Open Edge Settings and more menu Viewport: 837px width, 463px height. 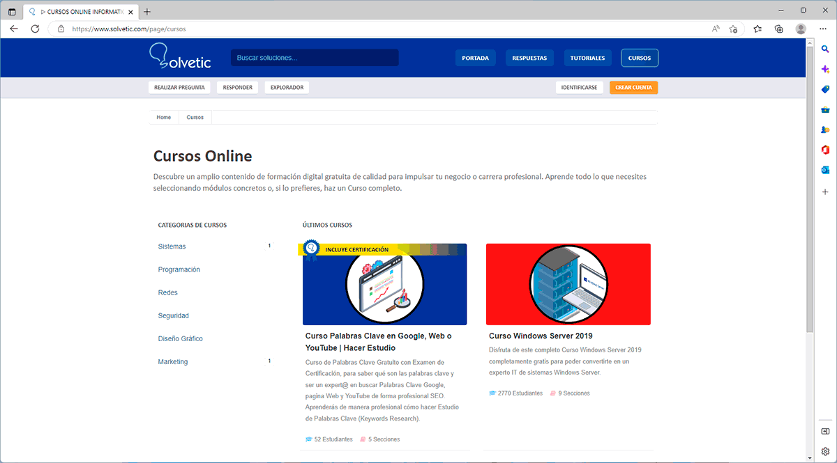click(x=823, y=29)
